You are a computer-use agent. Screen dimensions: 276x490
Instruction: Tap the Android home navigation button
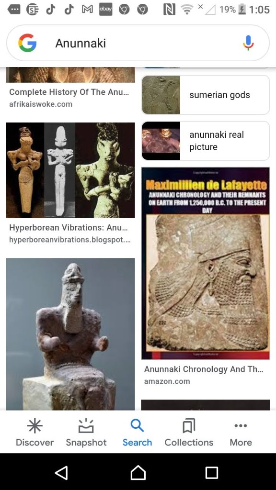coord(138,472)
